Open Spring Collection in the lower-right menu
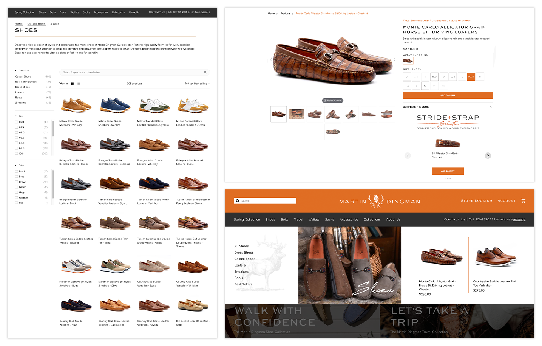Image resolution: width=542 pixels, height=346 pixels. (247, 219)
